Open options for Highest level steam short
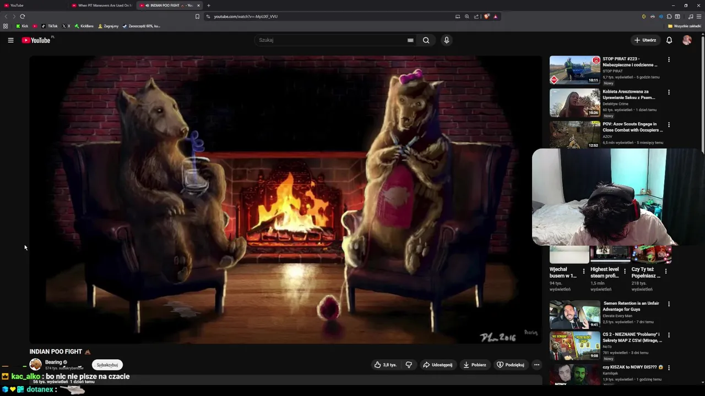Image resolution: width=705 pixels, height=396 pixels. 625,271
